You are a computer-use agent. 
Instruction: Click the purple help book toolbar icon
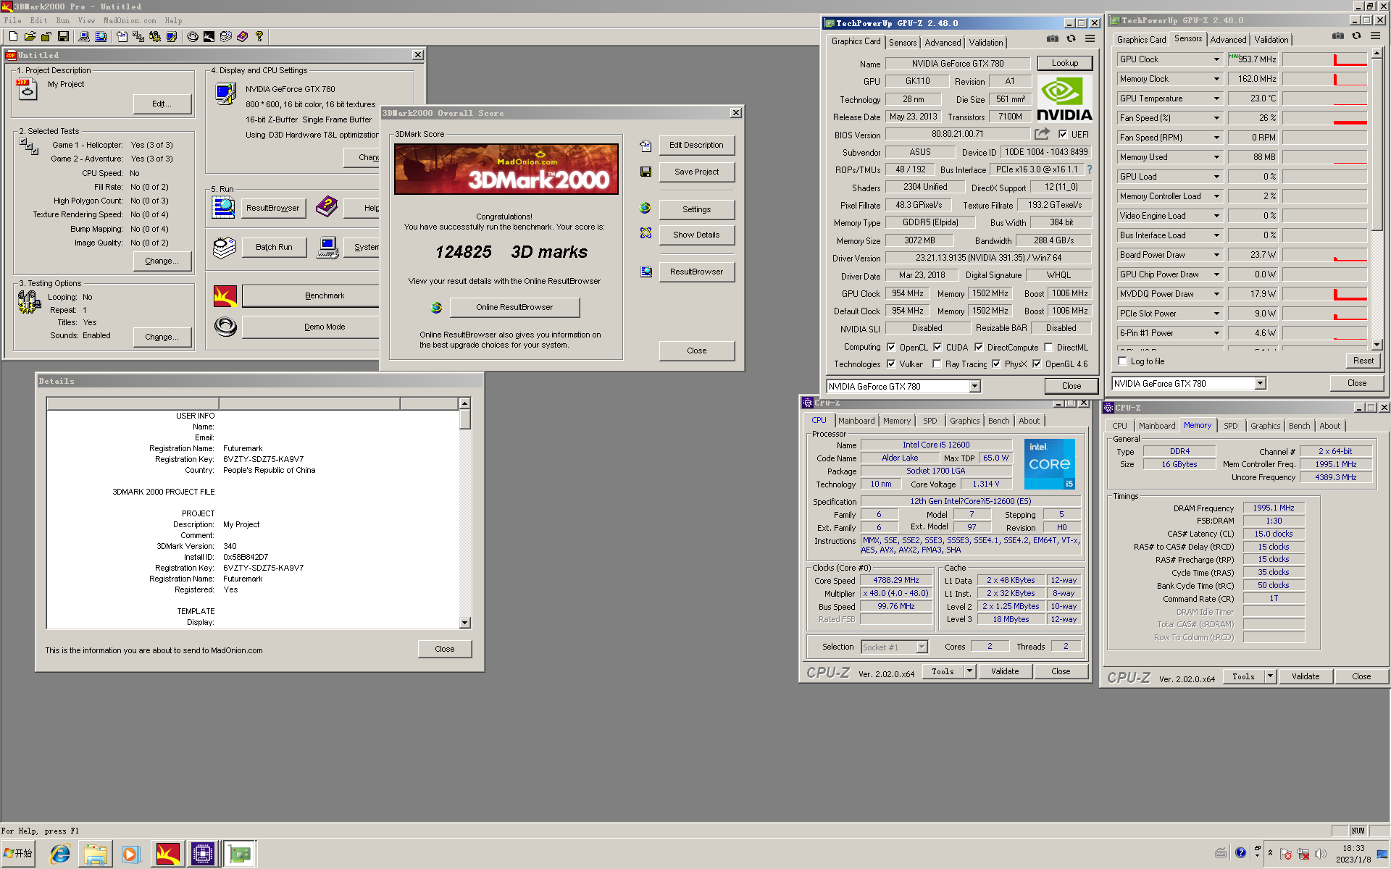[x=242, y=36]
